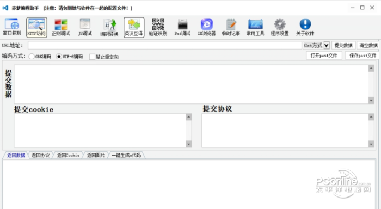
Task: Switch to 一键生成e代码 tab
Action: [x=126, y=155]
